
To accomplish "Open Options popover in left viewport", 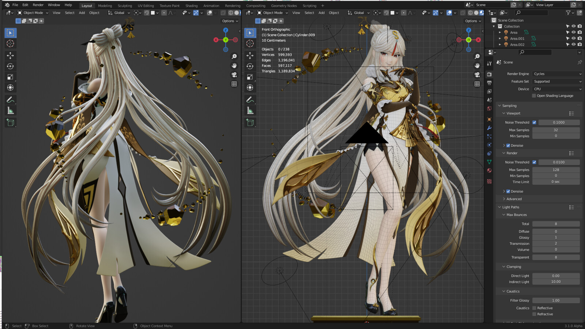I will pyautogui.click(x=230, y=21).
